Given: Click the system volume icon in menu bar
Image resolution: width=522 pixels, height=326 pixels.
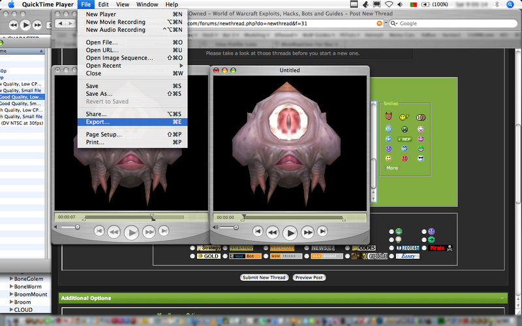Looking at the screenshot, I should click(x=400, y=5).
